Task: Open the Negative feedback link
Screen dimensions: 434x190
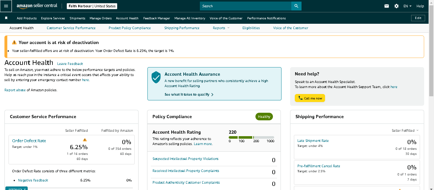Action: (x=33, y=180)
